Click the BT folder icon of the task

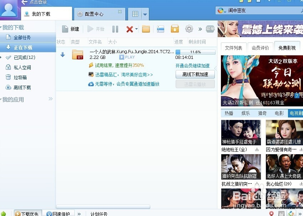[x=77, y=55]
